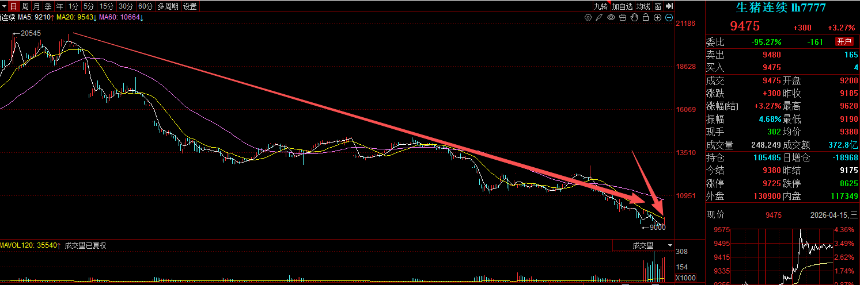This screenshot has width=860, height=285.
Task: Toggle the 九转 indicator
Action: 601,6
